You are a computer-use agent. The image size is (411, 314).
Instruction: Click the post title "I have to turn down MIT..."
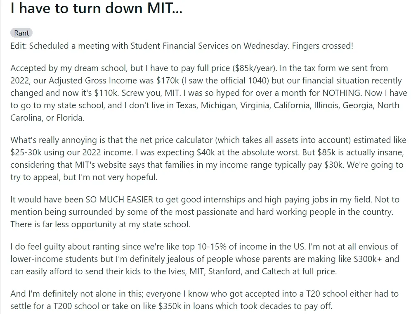coord(96,9)
